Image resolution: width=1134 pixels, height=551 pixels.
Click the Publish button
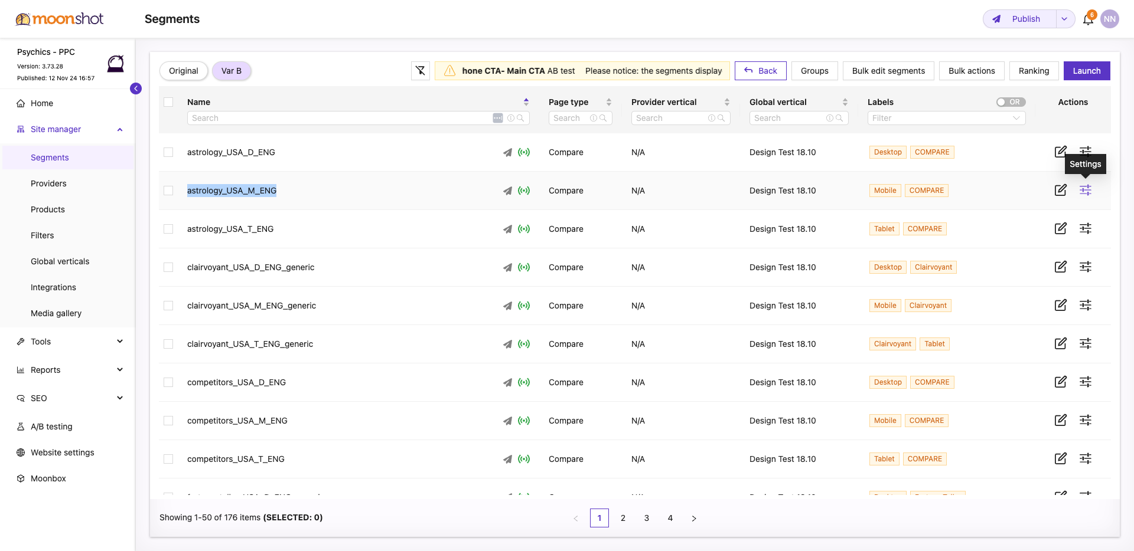click(x=1020, y=19)
